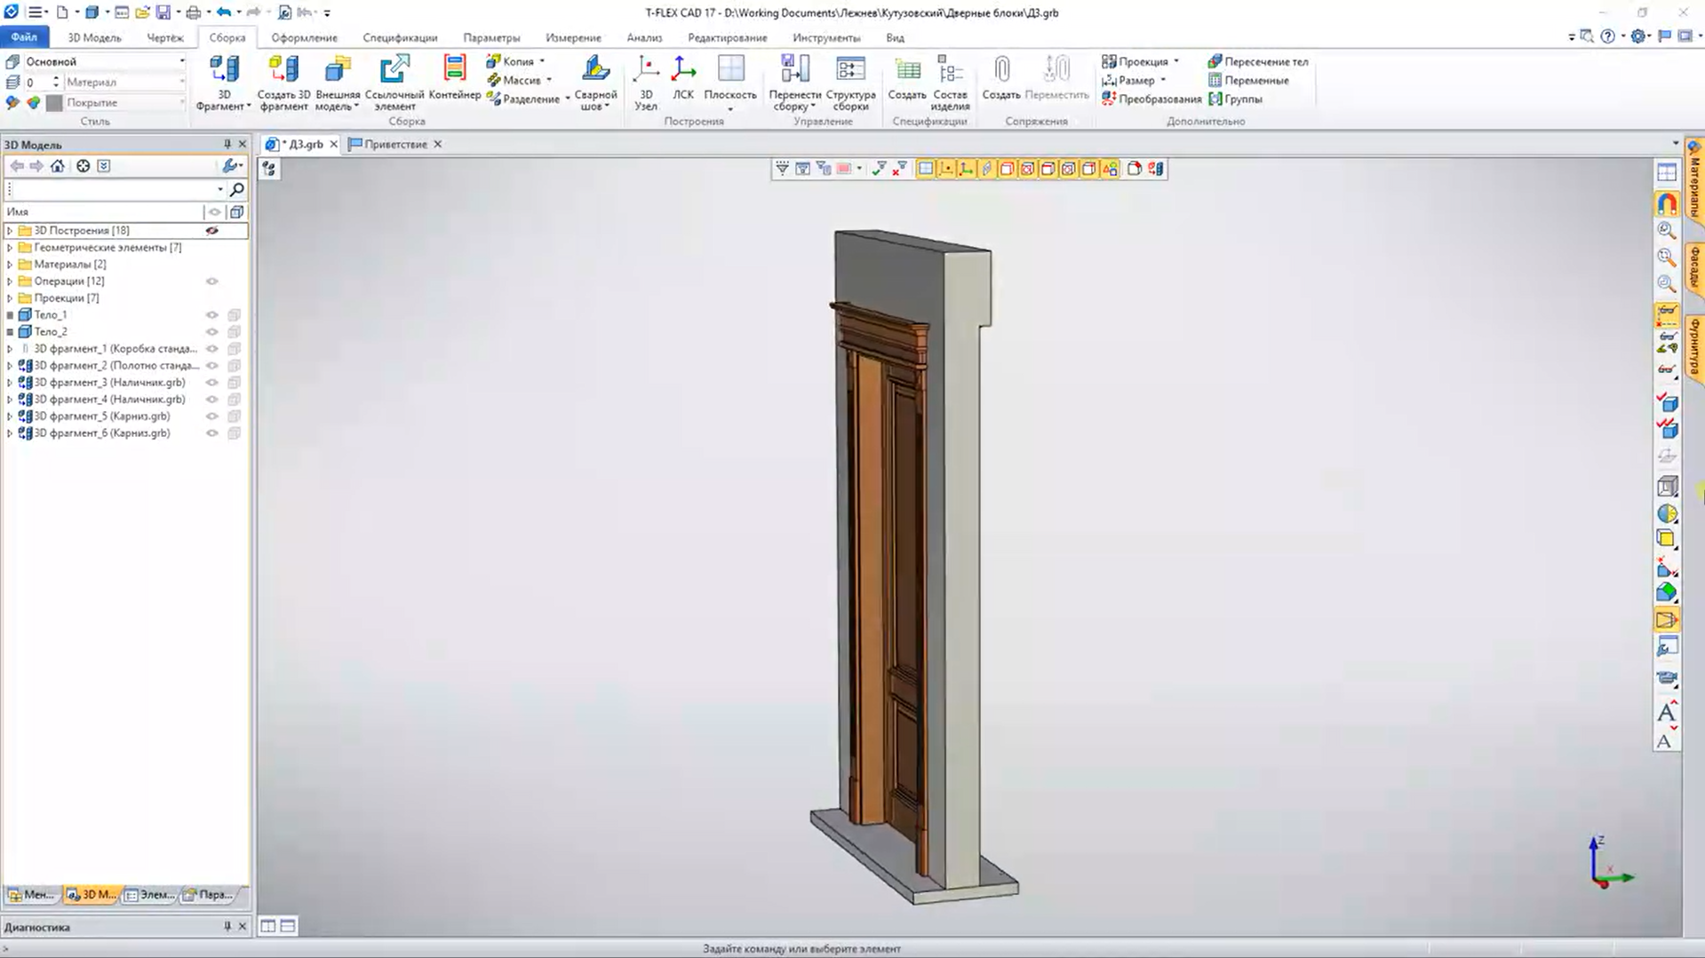Viewport: 1705px width, 958px height.
Task: Click the Плоскость workplane tool
Action: (x=730, y=82)
